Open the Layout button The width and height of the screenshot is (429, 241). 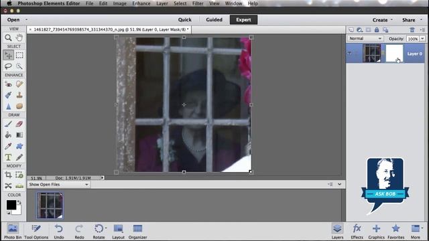pyautogui.click(x=118, y=232)
